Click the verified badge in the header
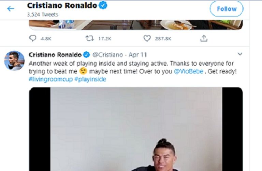This screenshot has width=262, height=171. [x=103, y=6]
